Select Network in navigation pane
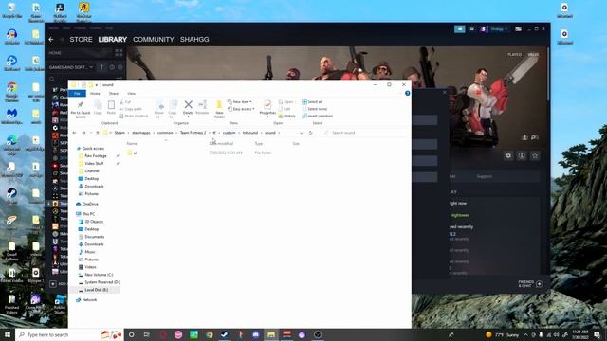 (89, 299)
